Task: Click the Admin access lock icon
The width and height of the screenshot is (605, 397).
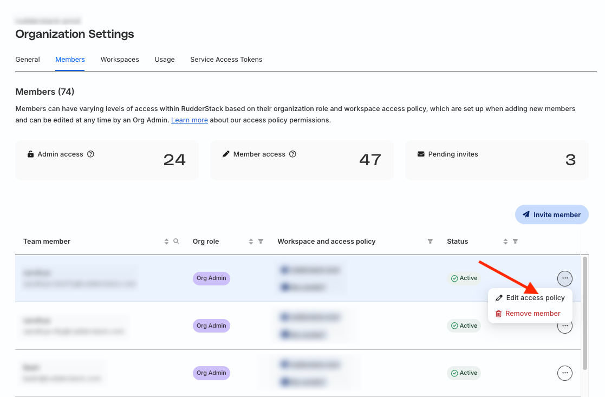Action: pos(30,154)
